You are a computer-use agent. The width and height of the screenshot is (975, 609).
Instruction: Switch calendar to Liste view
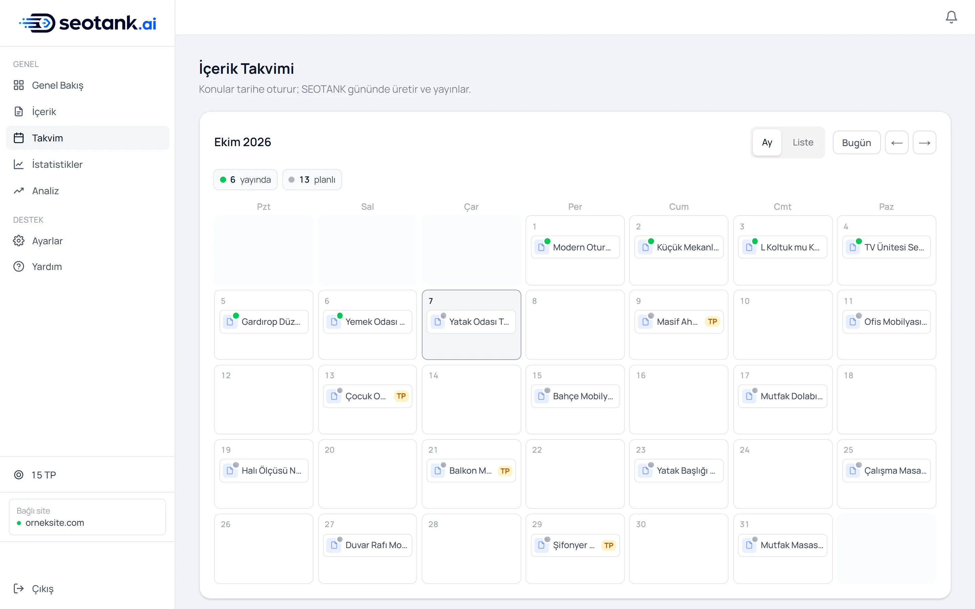(803, 142)
